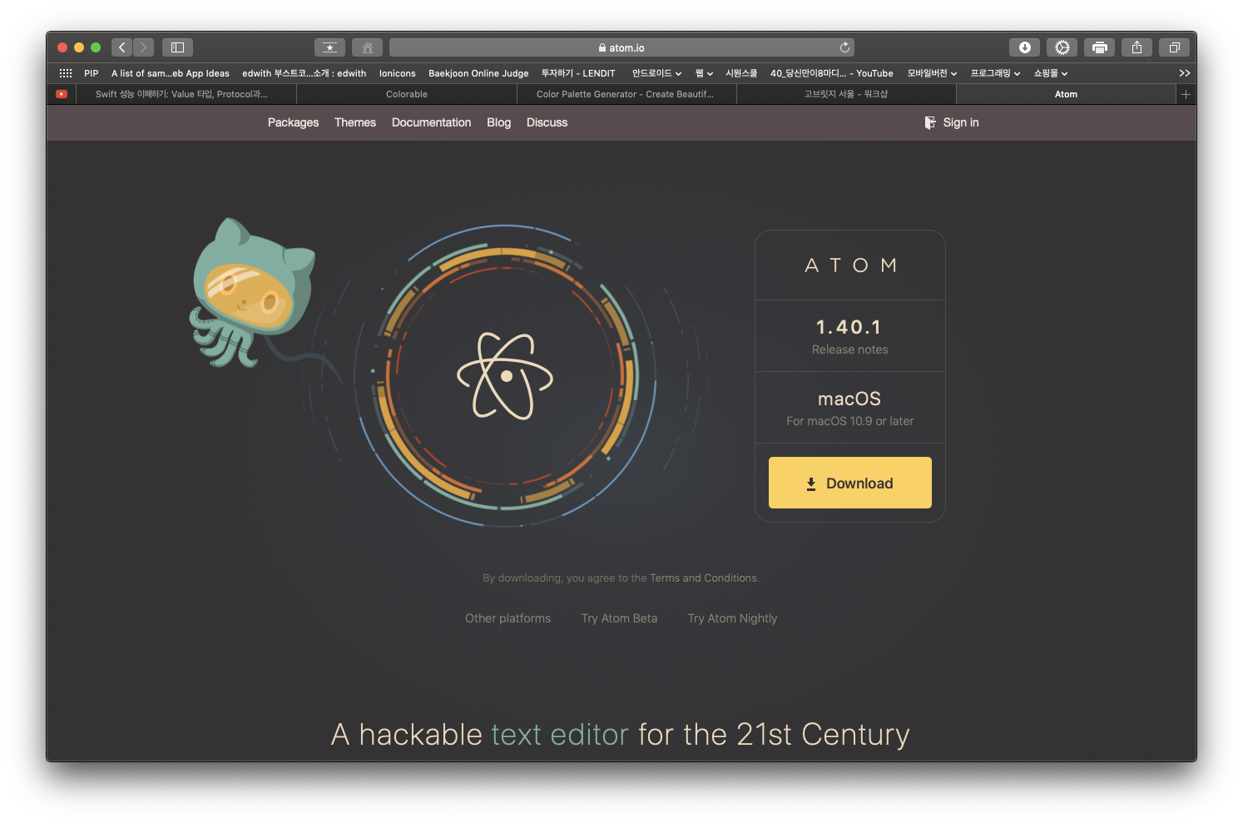The image size is (1243, 823).
Task: Click the ATOM title in download card
Action: click(x=850, y=265)
